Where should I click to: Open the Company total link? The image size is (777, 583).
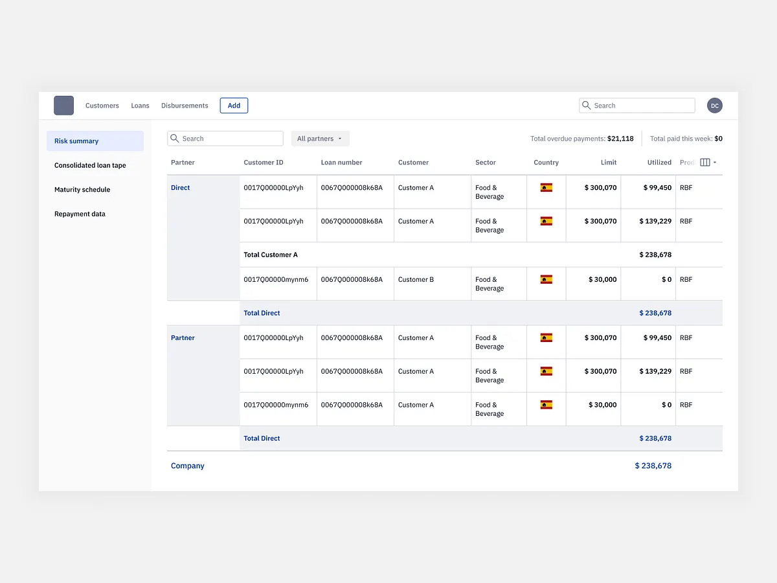tap(188, 465)
